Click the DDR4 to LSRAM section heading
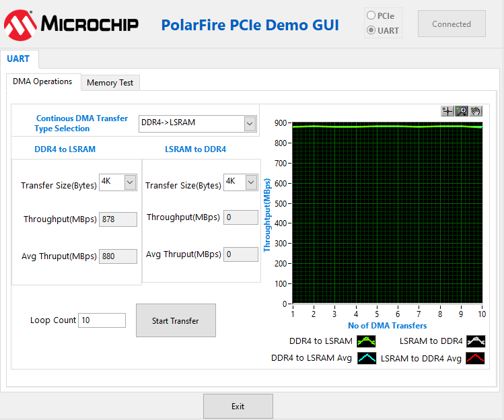Screen dimensions: 504x420 coord(65,149)
